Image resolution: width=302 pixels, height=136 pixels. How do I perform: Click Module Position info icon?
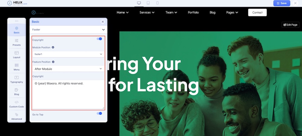coord(53,47)
